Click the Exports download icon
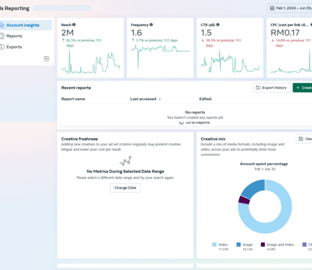This screenshot has height=270, width=312. (x=2, y=47)
